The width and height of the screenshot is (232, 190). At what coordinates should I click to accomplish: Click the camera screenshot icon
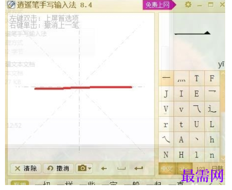coord(82,168)
